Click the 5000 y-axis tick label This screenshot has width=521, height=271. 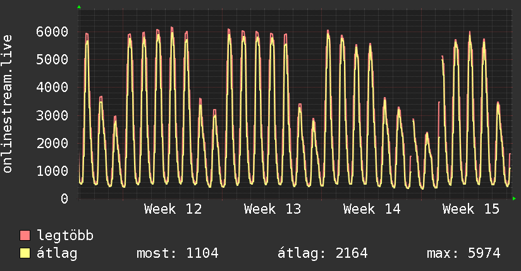click(x=52, y=60)
